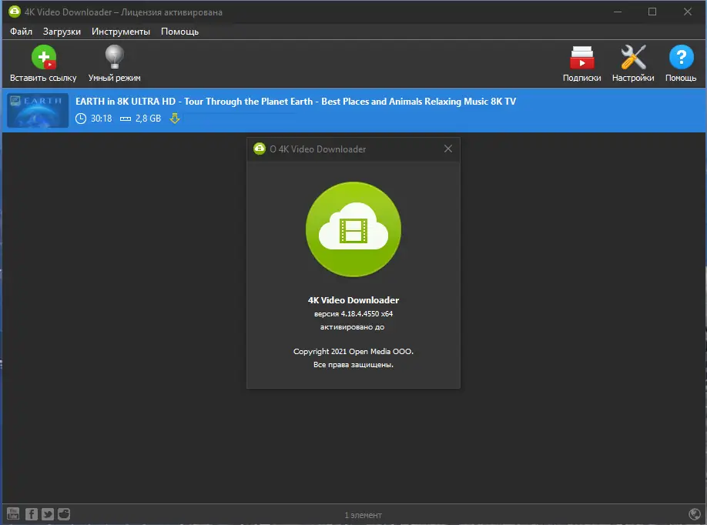Click the green download arrow on the video
This screenshot has height=525, width=707.
point(175,119)
